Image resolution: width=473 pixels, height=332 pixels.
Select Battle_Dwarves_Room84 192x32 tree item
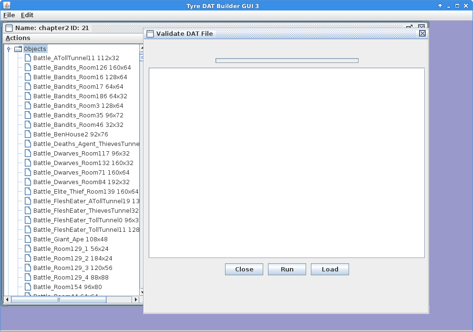point(82,182)
